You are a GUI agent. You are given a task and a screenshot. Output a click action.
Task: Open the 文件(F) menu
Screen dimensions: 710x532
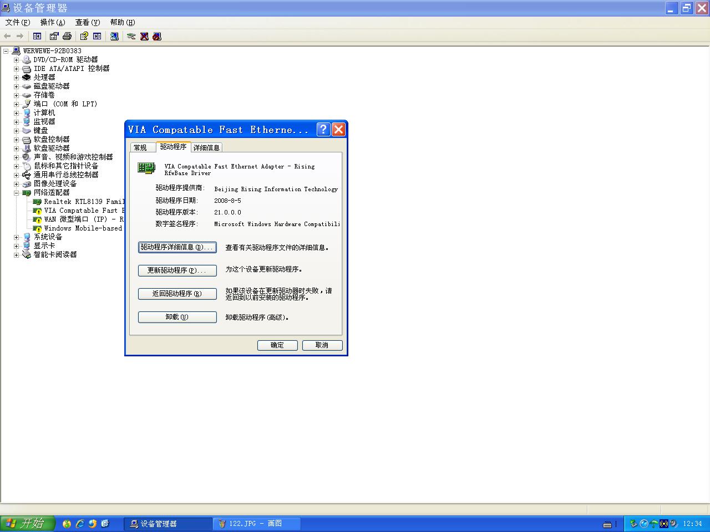click(18, 22)
